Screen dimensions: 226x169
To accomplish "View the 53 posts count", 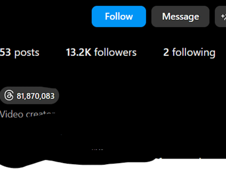I will 19,52.
